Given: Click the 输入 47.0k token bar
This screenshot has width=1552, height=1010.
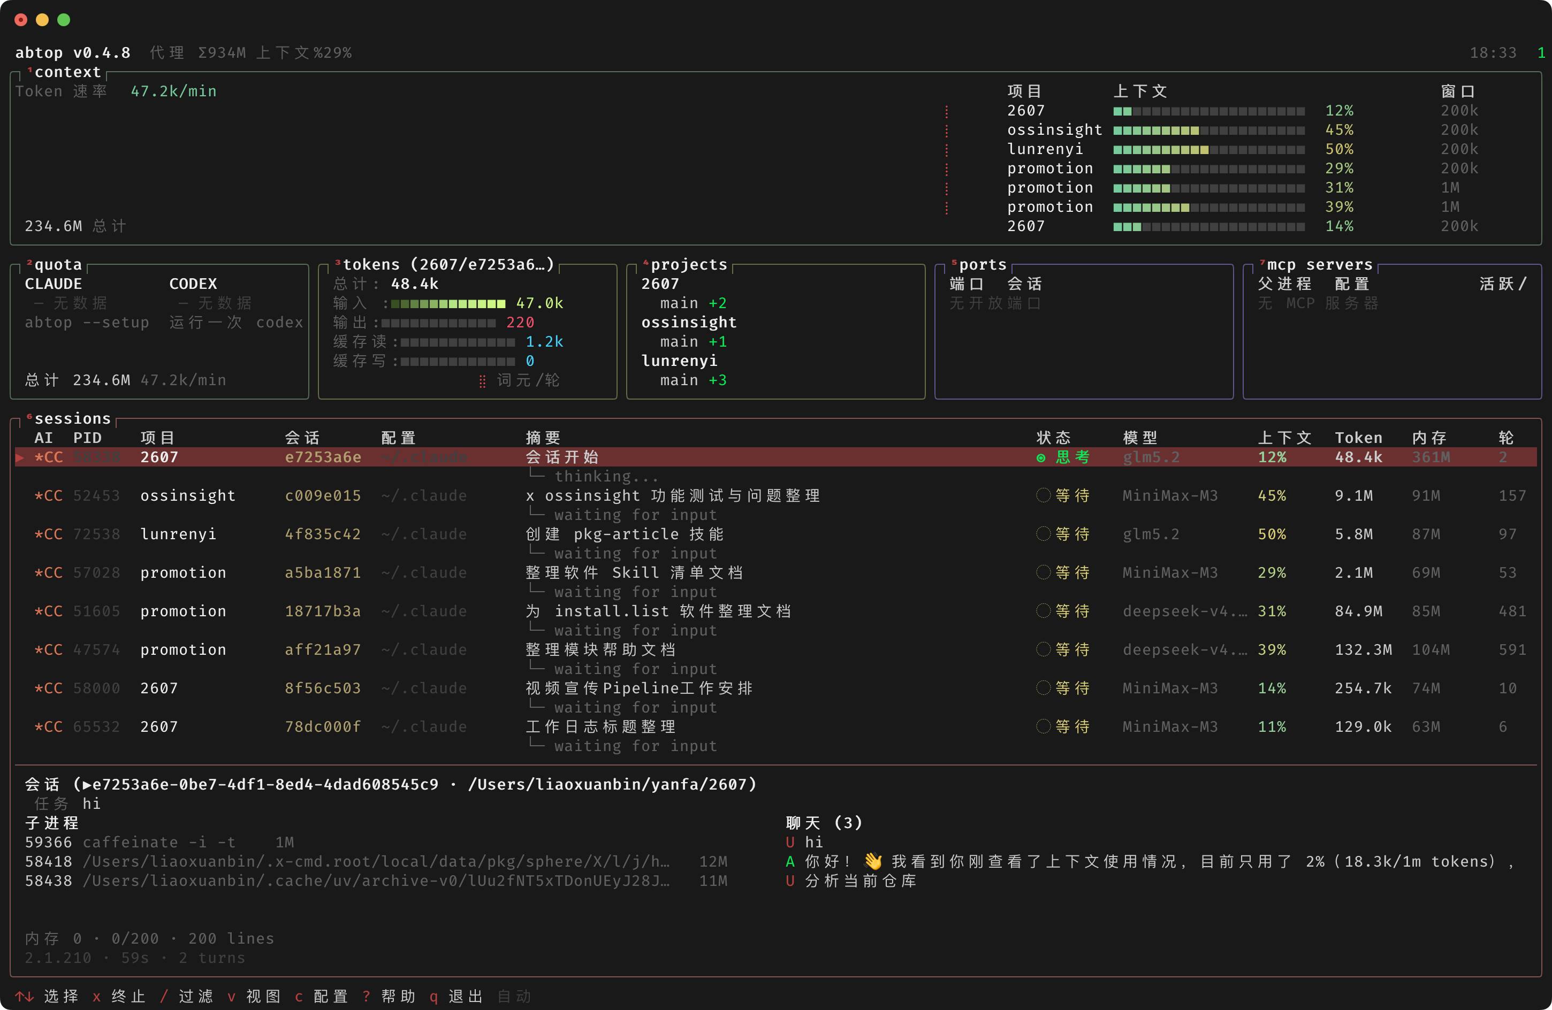Looking at the screenshot, I should pyautogui.click(x=448, y=303).
